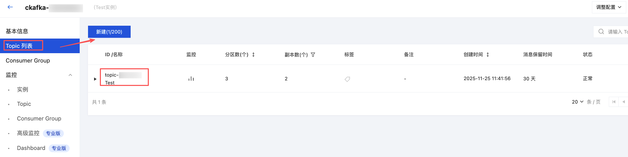The height and width of the screenshot is (157, 628).
Task: Select Topic 列表 in sidebar
Action: [x=19, y=46]
